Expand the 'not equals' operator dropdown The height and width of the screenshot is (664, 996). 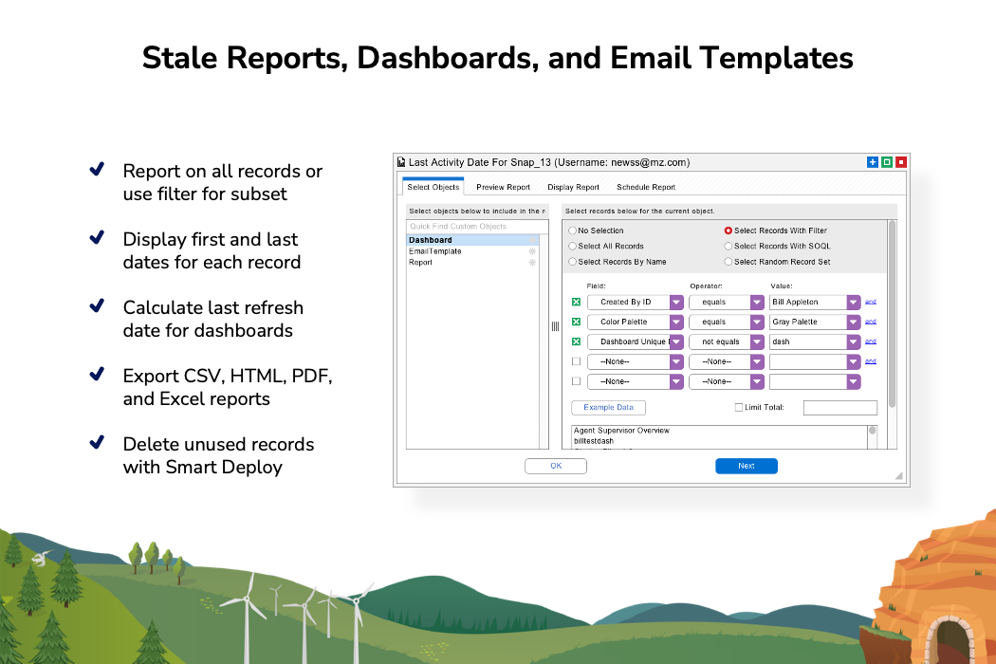tap(757, 342)
